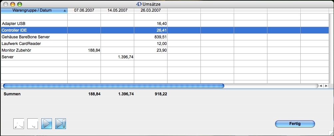Click the disabled previous record navigation button

tap(33, 124)
